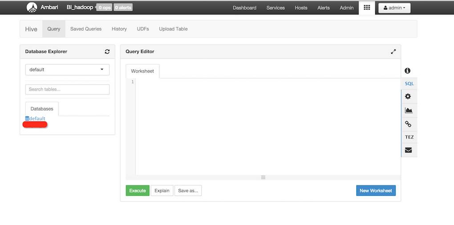The width and height of the screenshot is (454, 225).
Task: Click the New Worksheet button
Action: (x=376, y=190)
